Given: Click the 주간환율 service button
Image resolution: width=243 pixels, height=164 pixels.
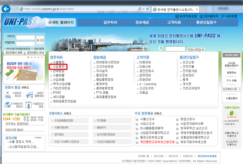Looking at the screenshot, I should (112, 120).
